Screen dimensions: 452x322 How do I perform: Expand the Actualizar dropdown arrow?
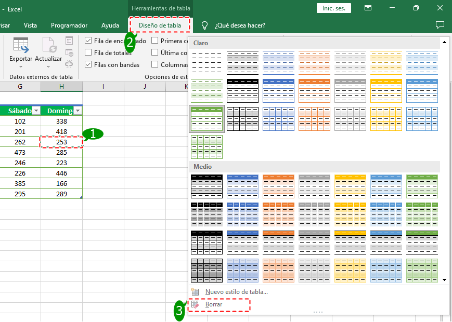tap(48, 67)
